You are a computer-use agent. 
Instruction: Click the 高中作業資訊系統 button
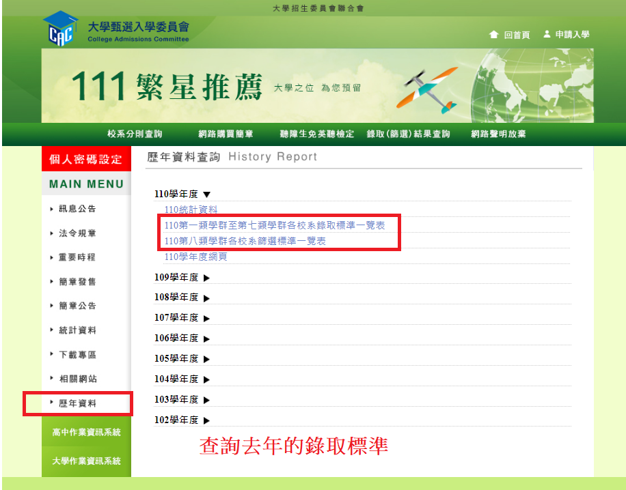click(86, 432)
